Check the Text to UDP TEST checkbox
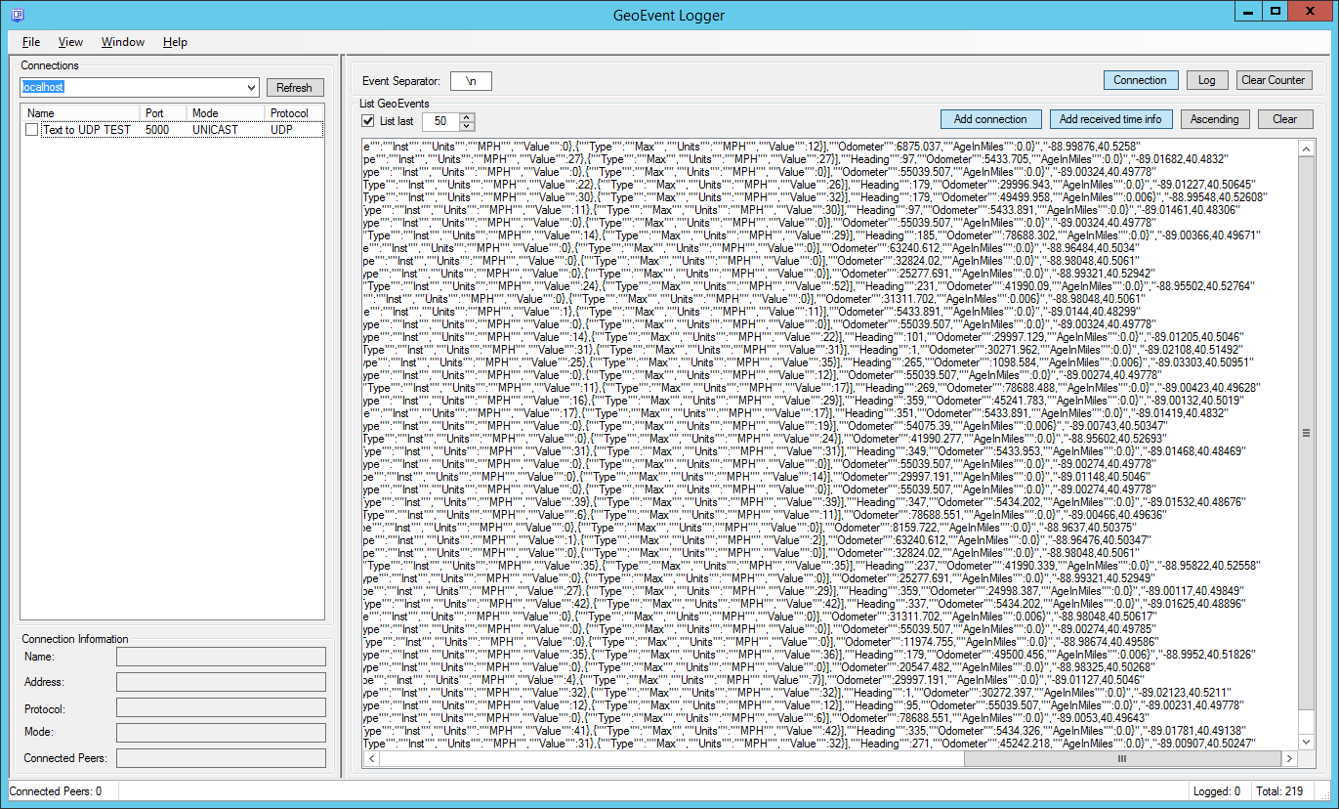This screenshot has height=809, width=1339. coord(32,130)
